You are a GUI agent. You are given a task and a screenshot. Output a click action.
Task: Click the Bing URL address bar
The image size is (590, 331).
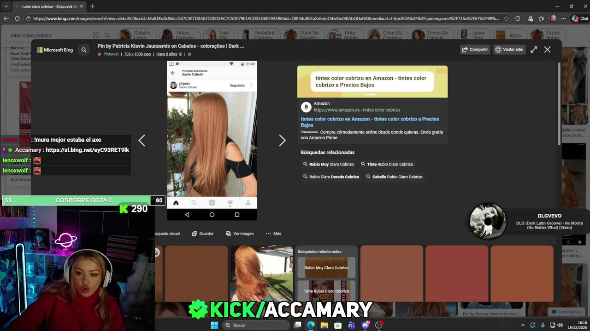265,18
